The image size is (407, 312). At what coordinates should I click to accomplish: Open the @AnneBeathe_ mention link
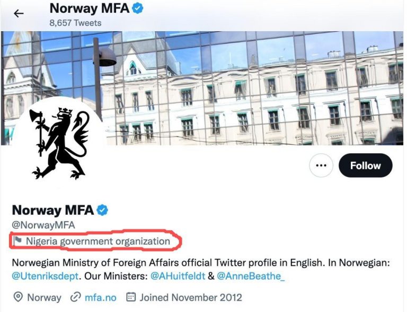coord(251,276)
